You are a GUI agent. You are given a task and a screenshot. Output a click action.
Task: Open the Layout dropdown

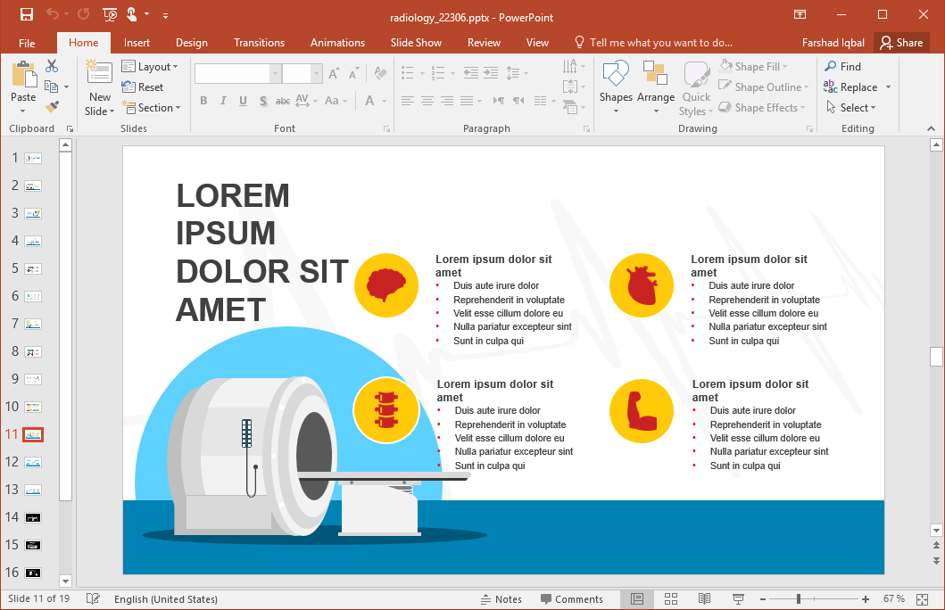[x=151, y=66]
